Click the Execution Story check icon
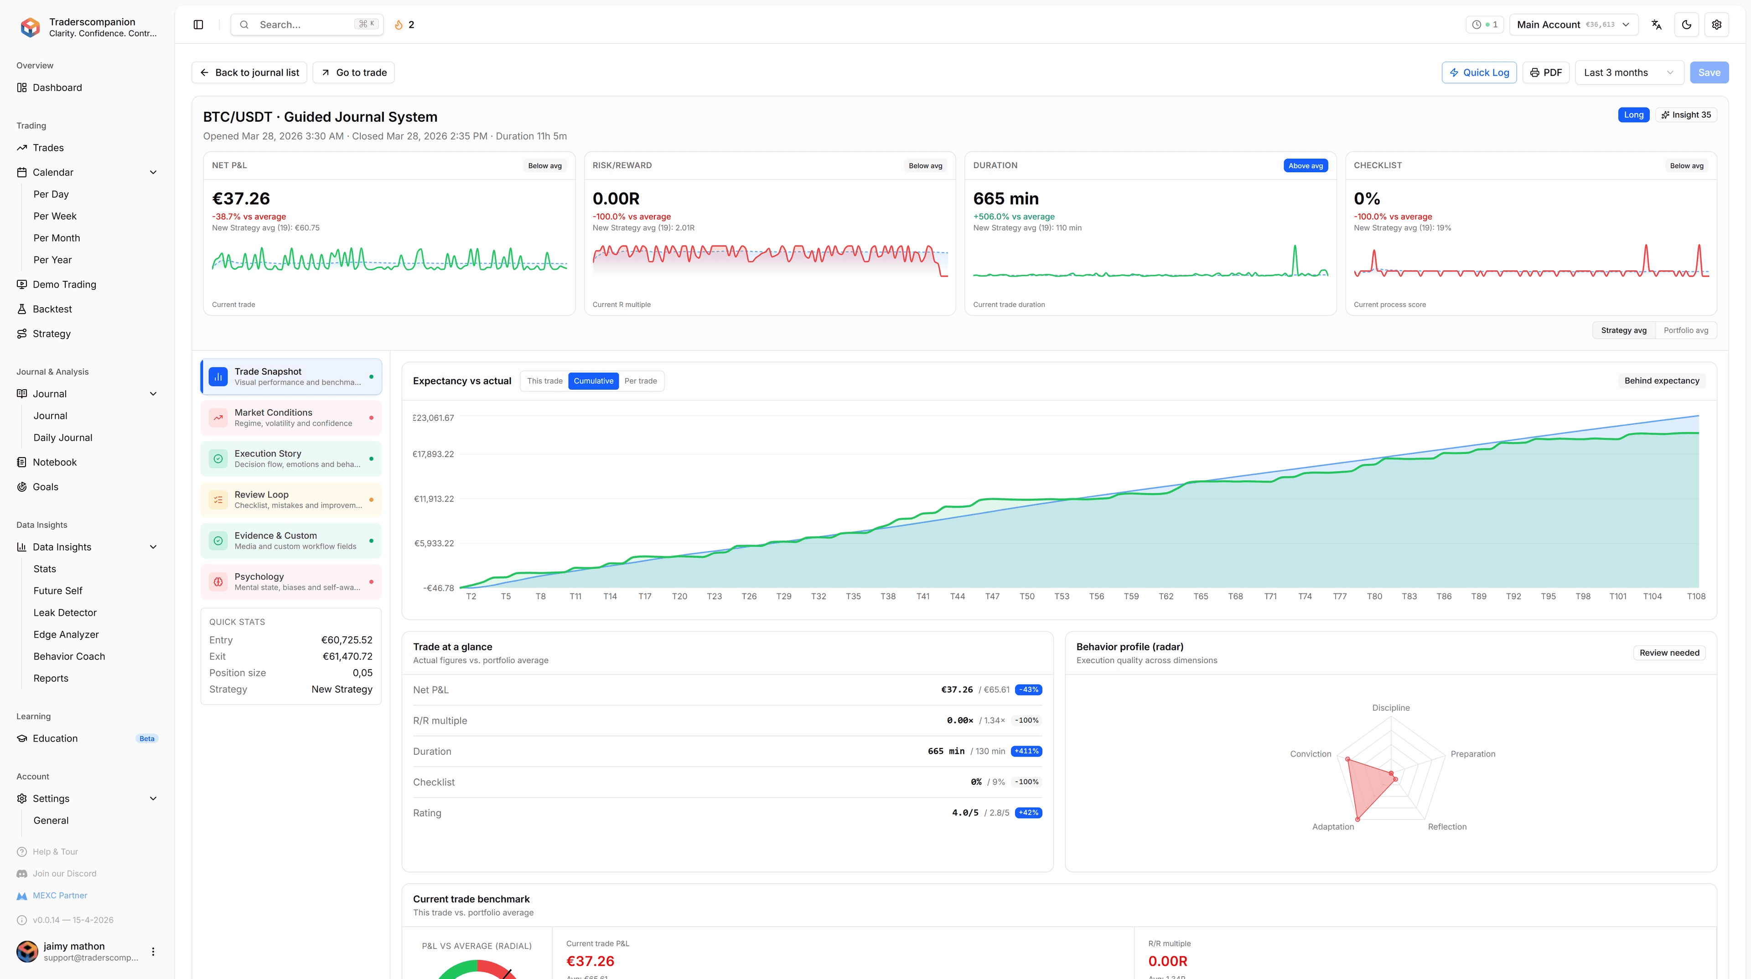Image resolution: width=1751 pixels, height=979 pixels. (x=218, y=459)
